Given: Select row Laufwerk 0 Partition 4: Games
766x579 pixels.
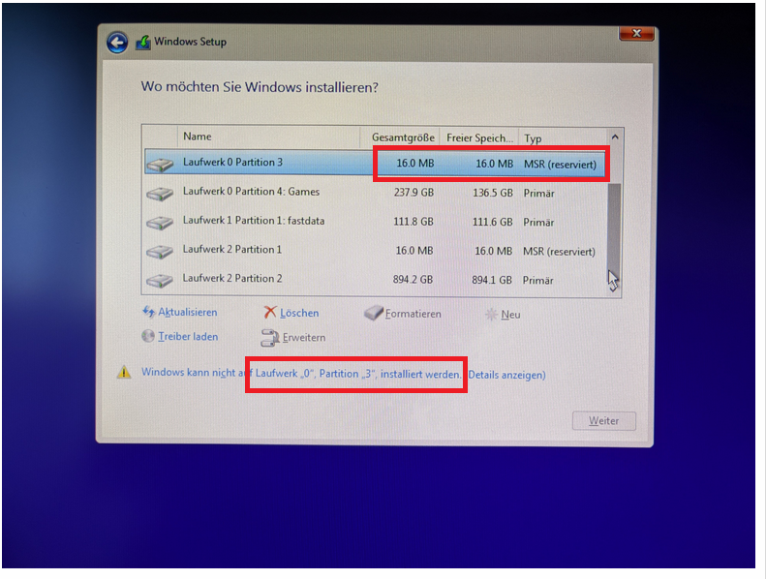Looking at the screenshot, I should (x=375, y=192).
